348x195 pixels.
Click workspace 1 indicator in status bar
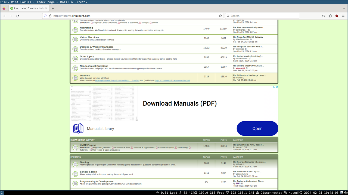(x=2, y=193)
